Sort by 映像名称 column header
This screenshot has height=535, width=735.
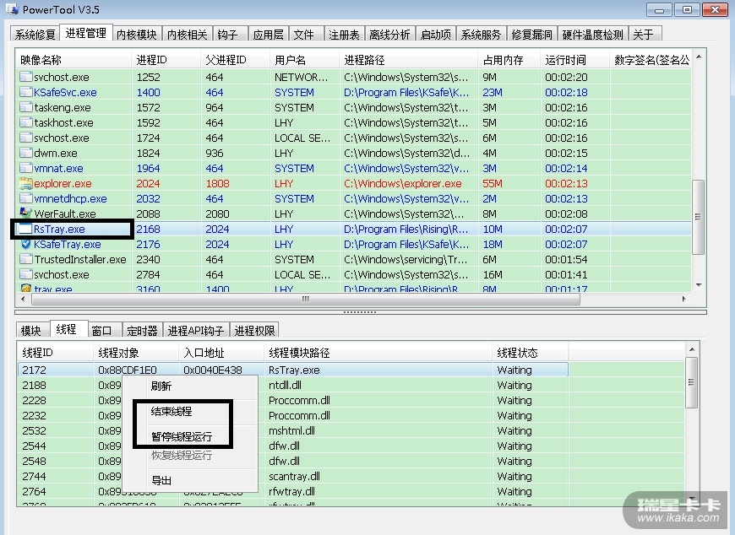pyautogui.click(x=73, y=60)
